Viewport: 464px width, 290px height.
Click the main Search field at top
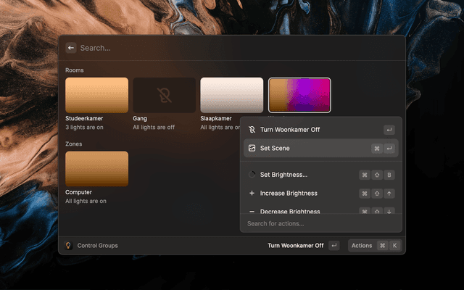click(x=232, y=48)
